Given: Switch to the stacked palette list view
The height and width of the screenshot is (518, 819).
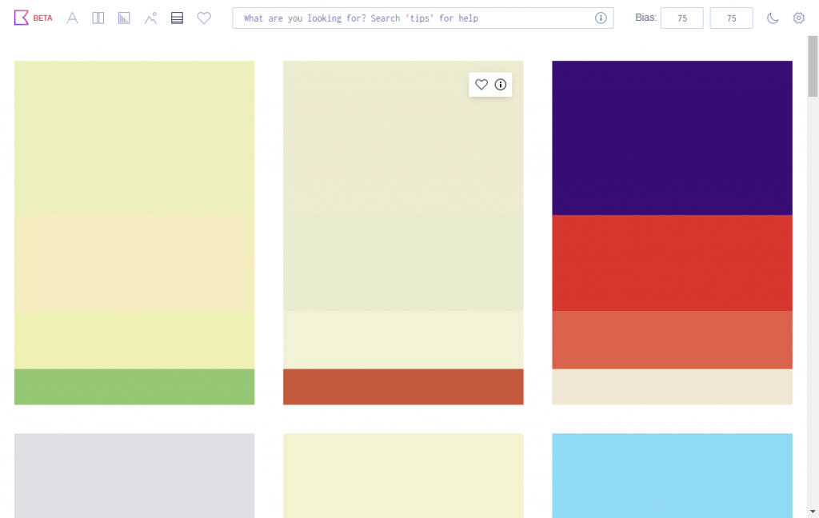Looking at the screenshot, I should click(177, 18).
